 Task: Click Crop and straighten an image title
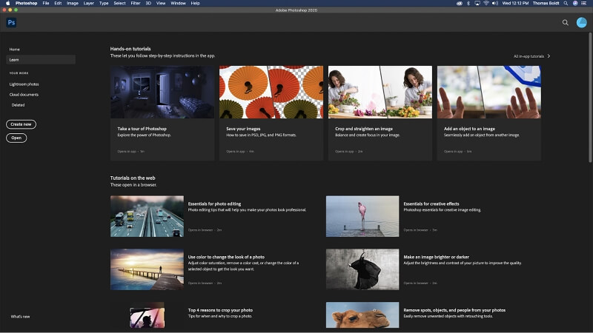(x=364, y=129)
